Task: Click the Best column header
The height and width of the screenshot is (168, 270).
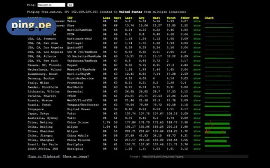Action: point(156,18)
